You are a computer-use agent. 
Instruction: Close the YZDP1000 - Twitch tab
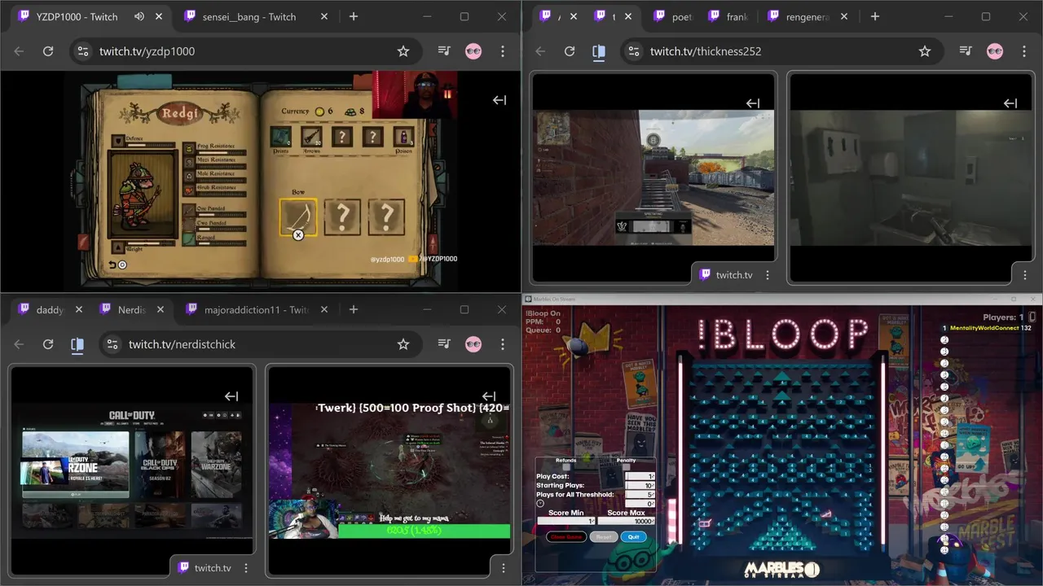[x=160, y=16]
